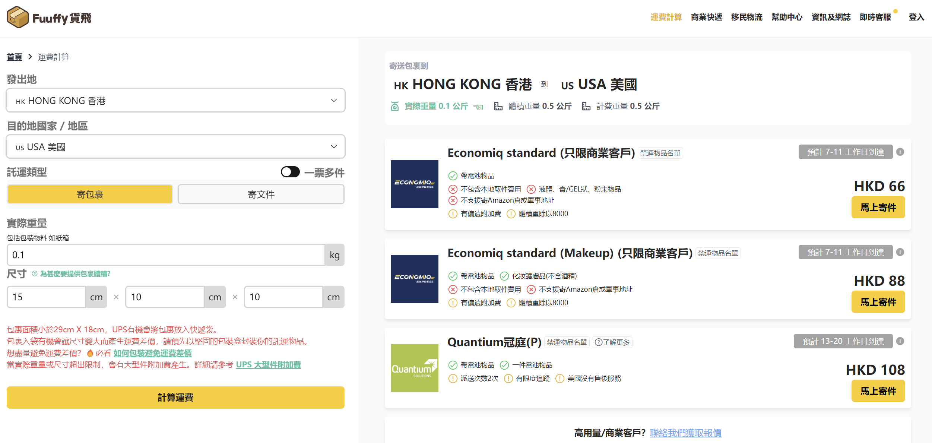Select the 寄文件 shipment type
Image resolution: width=932 pixels, height=443 pixels.
click(261, 194)
